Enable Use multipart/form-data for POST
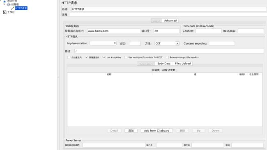 pos(126,57)
